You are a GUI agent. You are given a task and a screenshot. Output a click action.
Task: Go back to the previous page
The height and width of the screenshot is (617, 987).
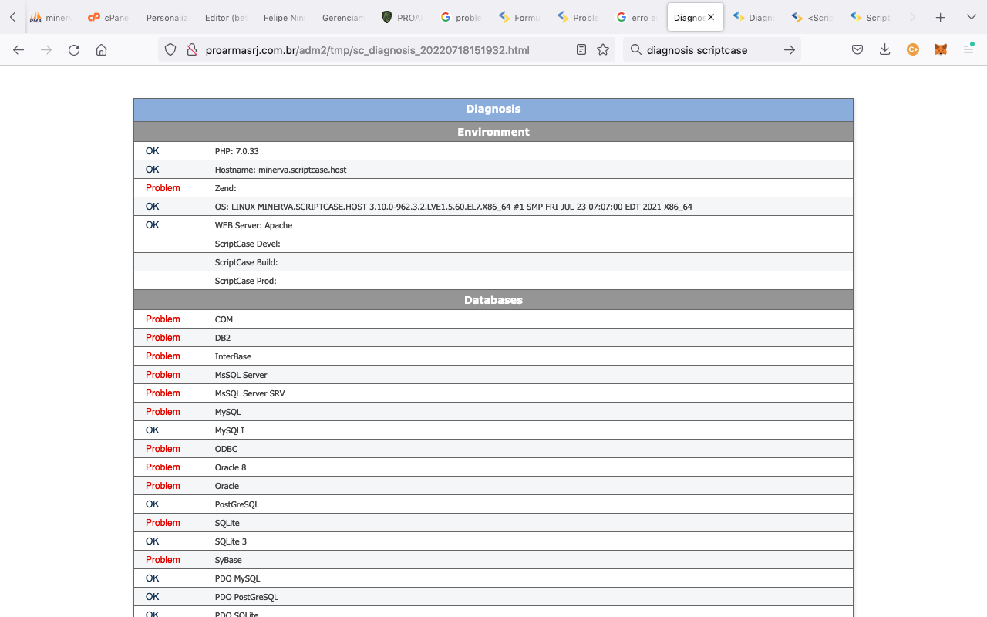(19, 49)
